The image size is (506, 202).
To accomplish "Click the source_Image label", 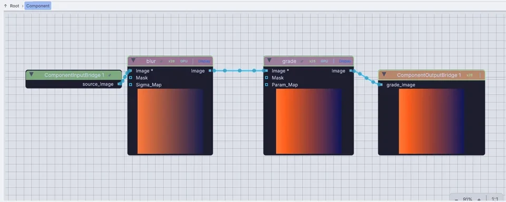I will 98,84.
